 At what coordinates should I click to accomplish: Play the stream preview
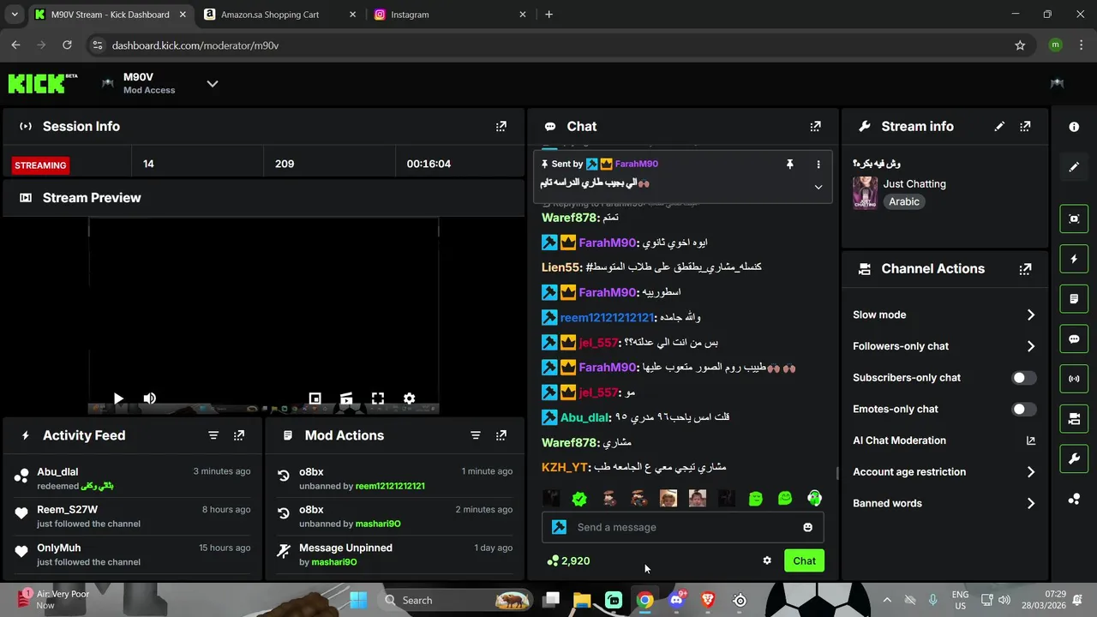(x=118, y=398)
